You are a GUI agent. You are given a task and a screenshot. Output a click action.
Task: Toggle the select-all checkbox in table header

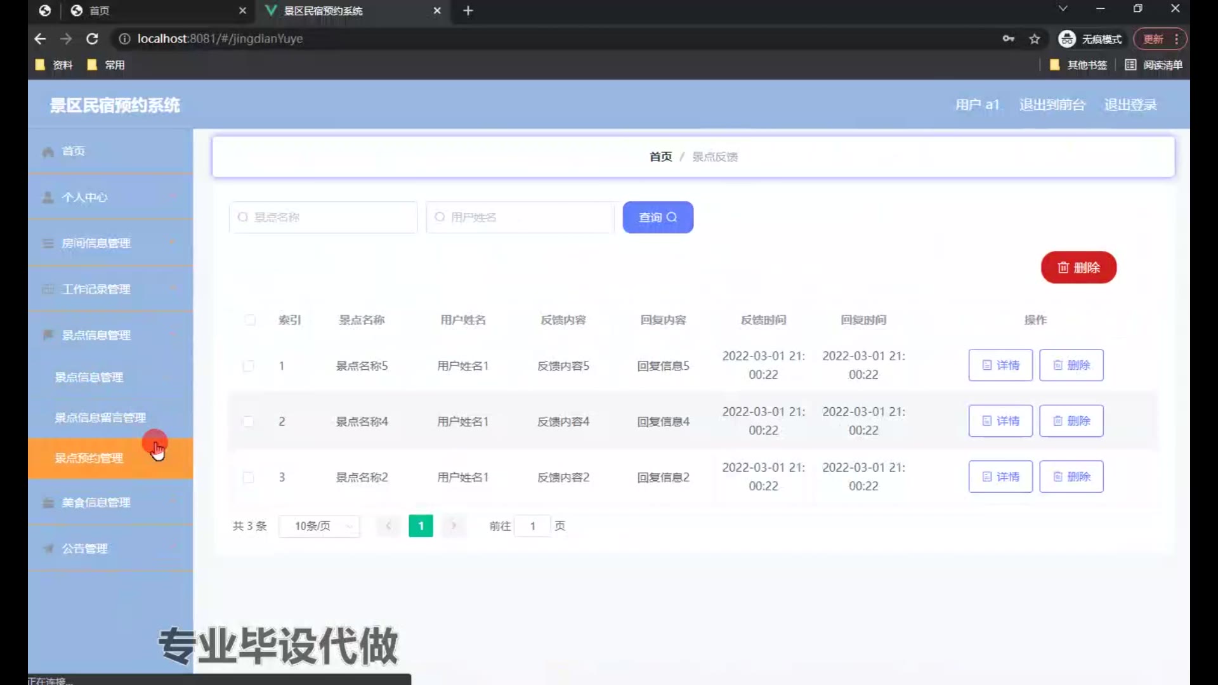250,320
